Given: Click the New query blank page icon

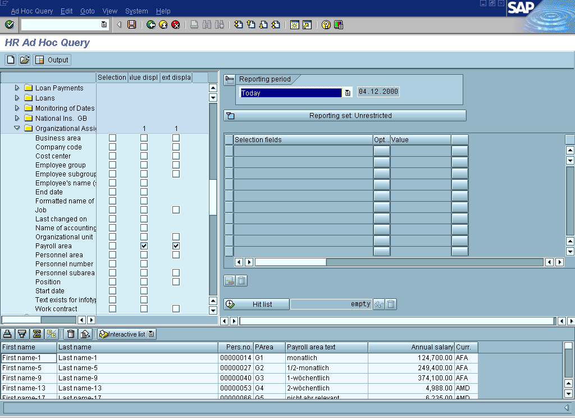Looking at the screenshot, I should pos(11,60).
